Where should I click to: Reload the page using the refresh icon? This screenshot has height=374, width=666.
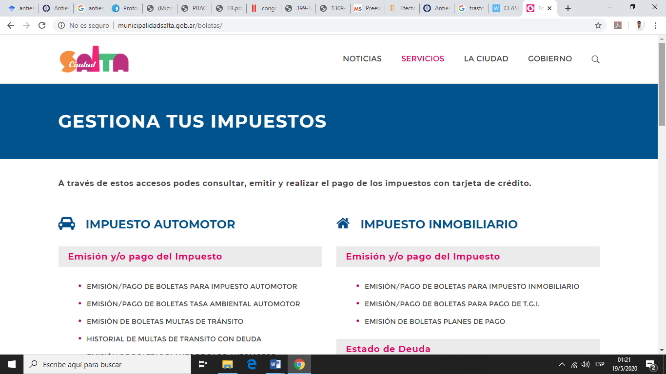click(42, 25)
